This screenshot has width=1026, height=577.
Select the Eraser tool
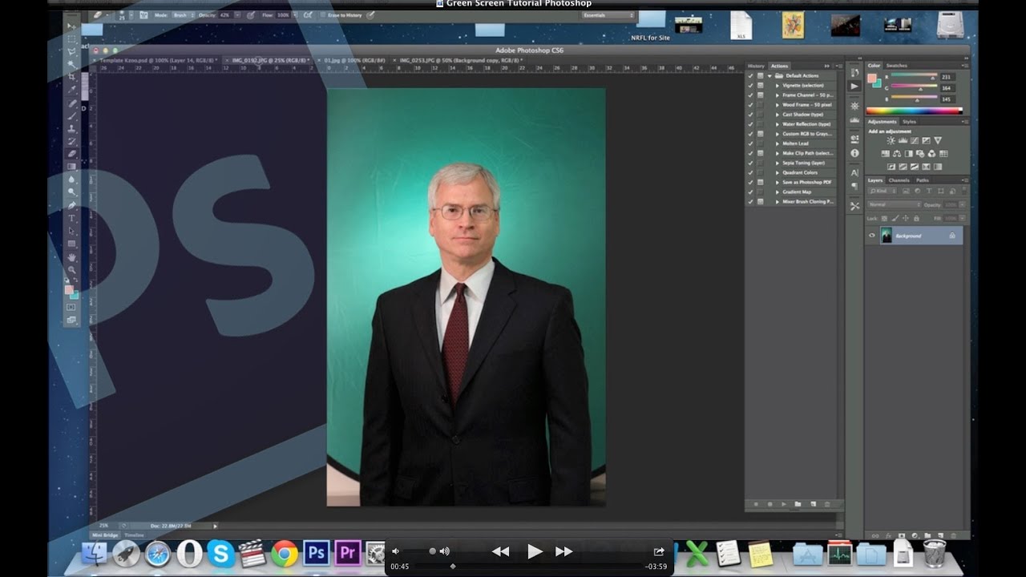(x=72, y=154)
